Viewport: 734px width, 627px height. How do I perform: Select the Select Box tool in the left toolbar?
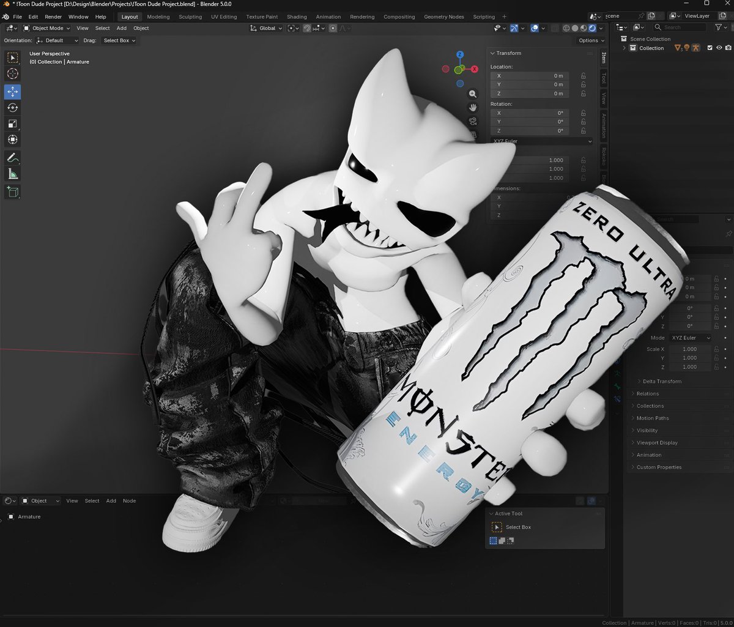[12, 58]
